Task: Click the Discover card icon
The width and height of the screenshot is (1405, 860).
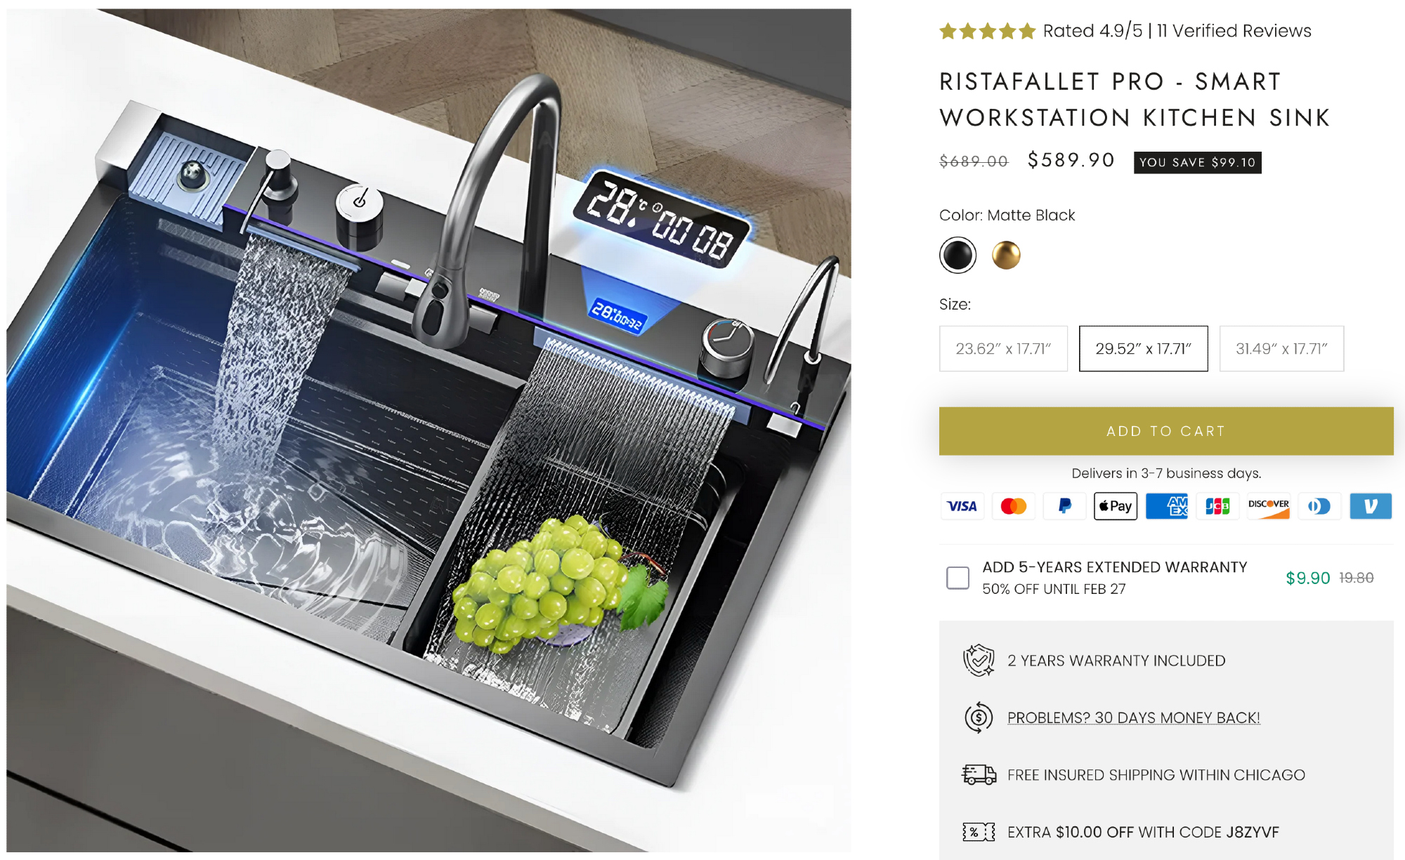Action: point(1269,506)
